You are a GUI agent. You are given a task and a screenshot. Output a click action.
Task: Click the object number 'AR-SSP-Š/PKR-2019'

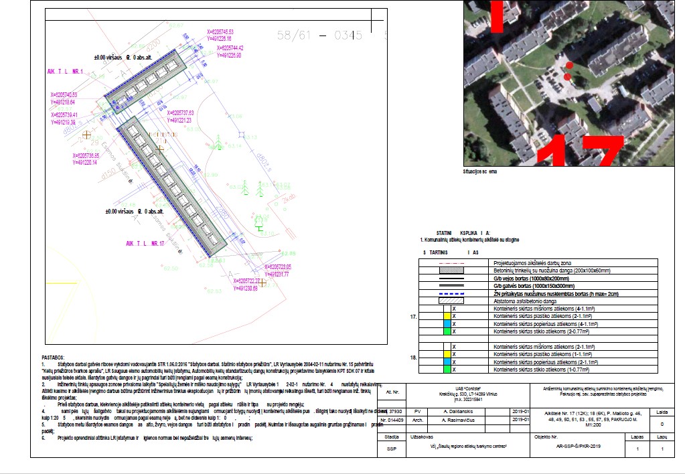579,447
